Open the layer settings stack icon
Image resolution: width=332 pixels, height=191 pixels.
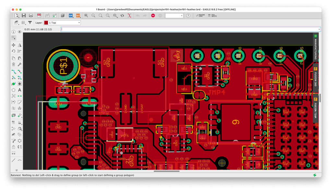coord(16,23)
